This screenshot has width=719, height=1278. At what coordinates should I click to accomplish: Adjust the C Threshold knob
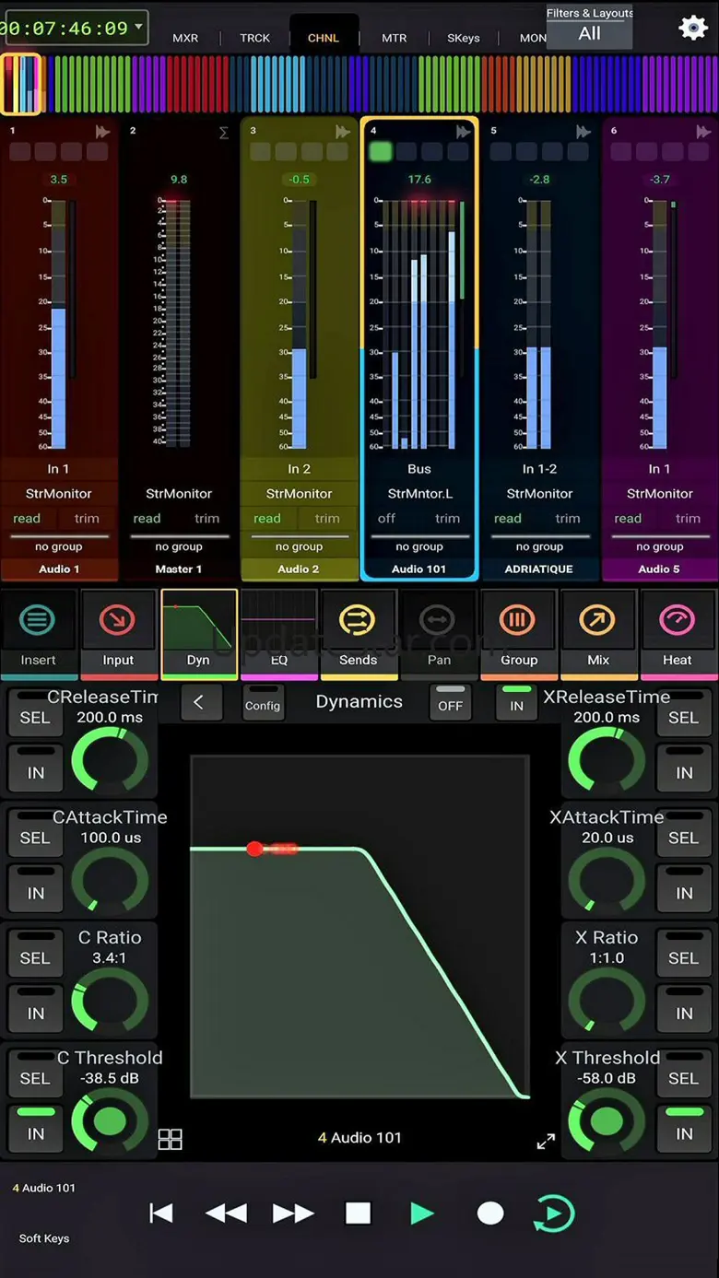[x=110, y=1121]
